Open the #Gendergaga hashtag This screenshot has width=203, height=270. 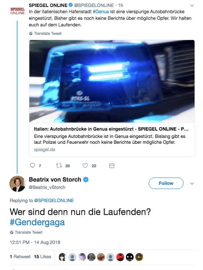[37, 222]
